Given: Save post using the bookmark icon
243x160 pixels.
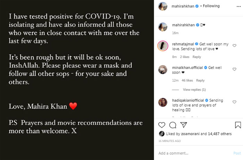Looking at the screenshot, I should 238,125.
